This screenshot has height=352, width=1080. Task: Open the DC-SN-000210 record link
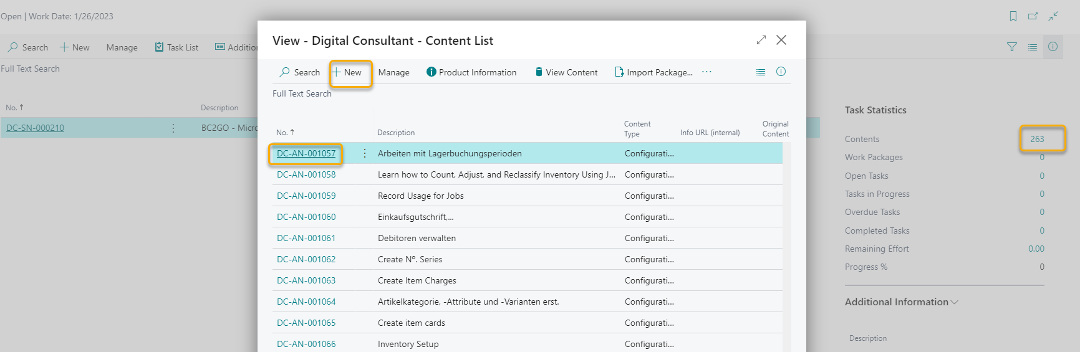coord(35,128)
